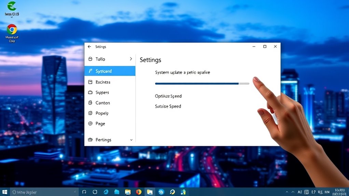Image resolution: width=349 pixels, height=196 pixels.
Task: Minimize the Settings window
Action: click(254, 46)
